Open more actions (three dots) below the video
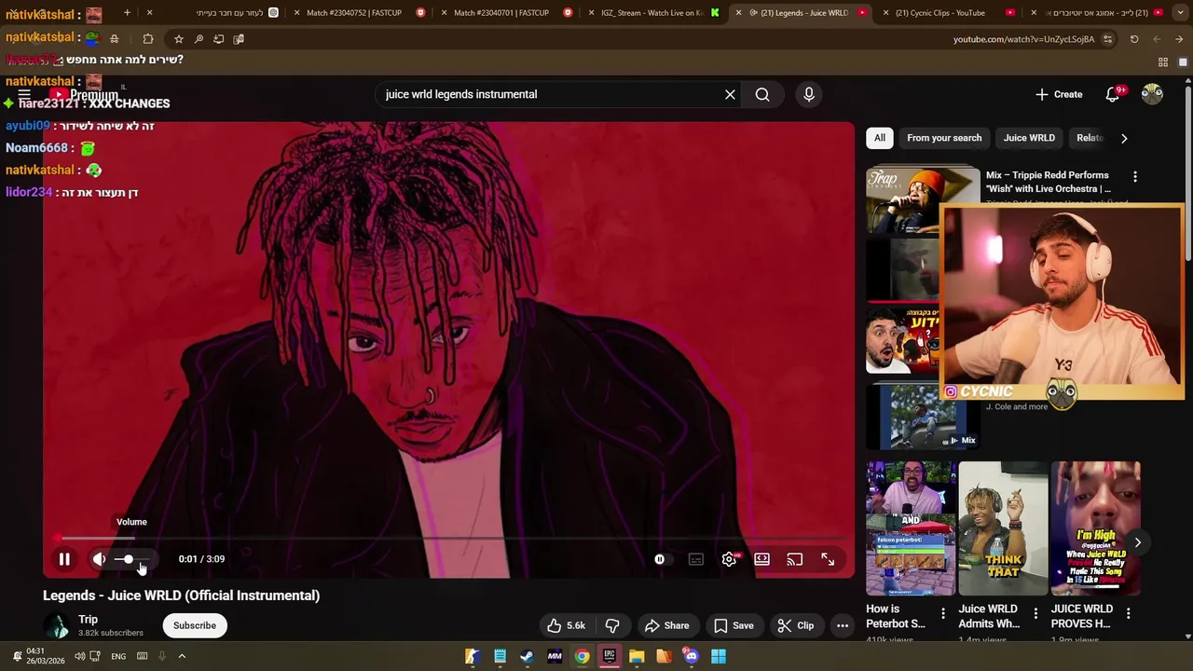Viewport: 1193px width, 671px height. tap(843, 625)
